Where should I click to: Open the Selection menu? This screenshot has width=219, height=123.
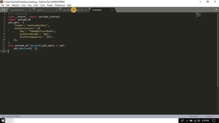coord(15,5)
